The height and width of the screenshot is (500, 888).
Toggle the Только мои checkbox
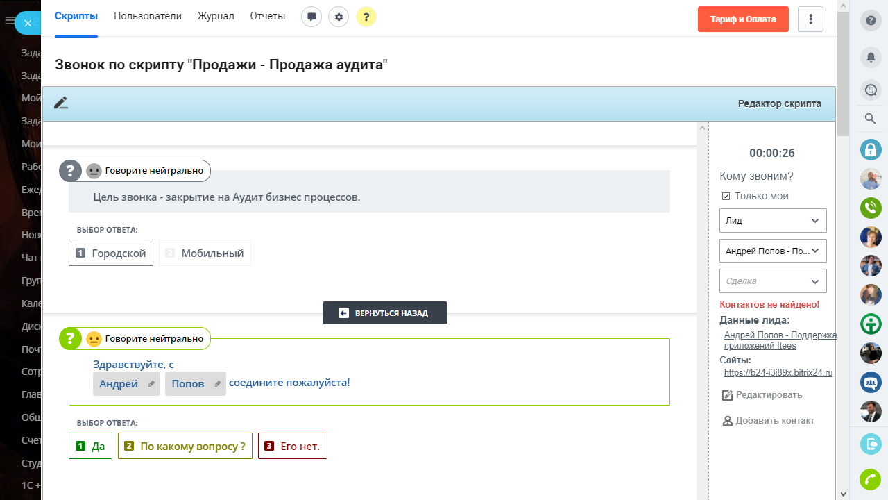[726, 197]
